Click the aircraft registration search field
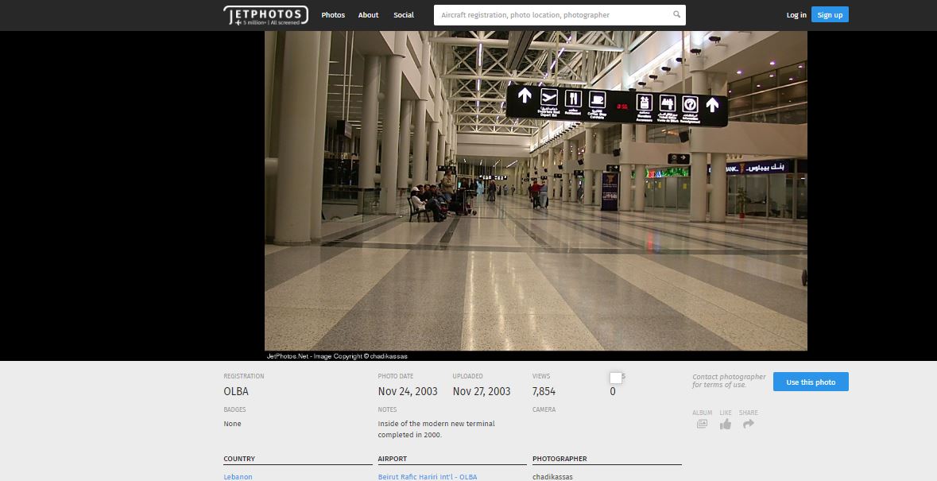 pos(552,15)
